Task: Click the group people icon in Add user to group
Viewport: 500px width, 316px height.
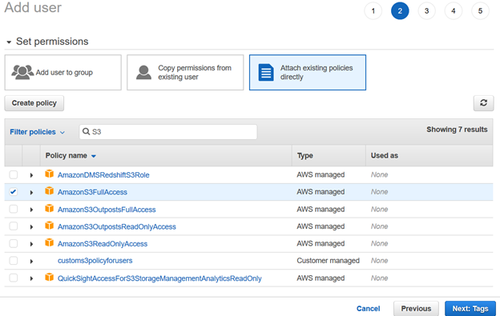Action: tap(22, 72)
